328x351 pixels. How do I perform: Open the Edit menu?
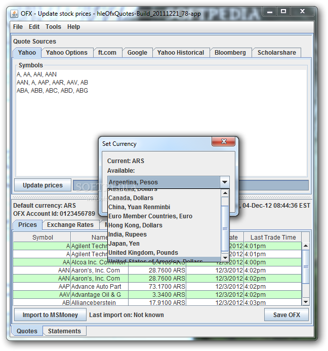pyautogui.click(x=34, y=27)
